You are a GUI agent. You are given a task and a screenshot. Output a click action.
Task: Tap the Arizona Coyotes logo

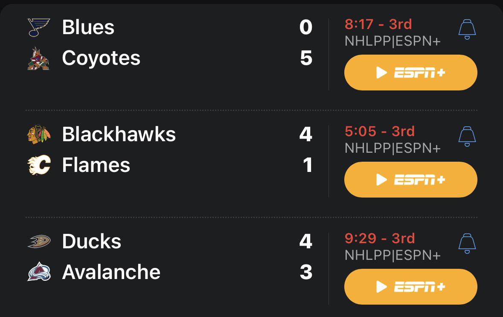[39, 58]
